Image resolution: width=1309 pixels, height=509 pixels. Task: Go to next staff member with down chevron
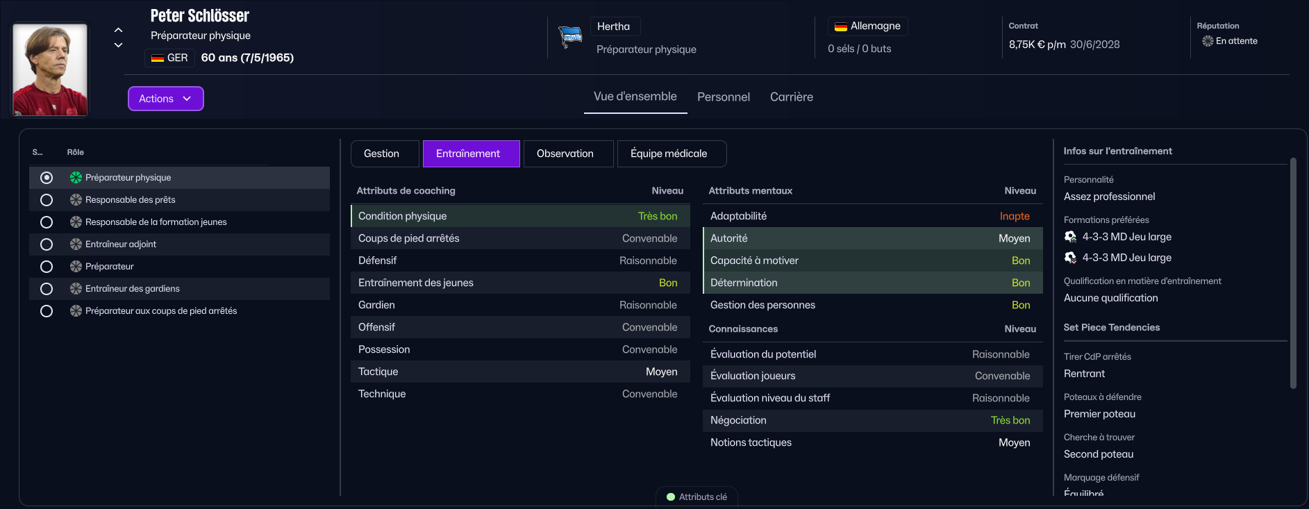coord(118,45)
